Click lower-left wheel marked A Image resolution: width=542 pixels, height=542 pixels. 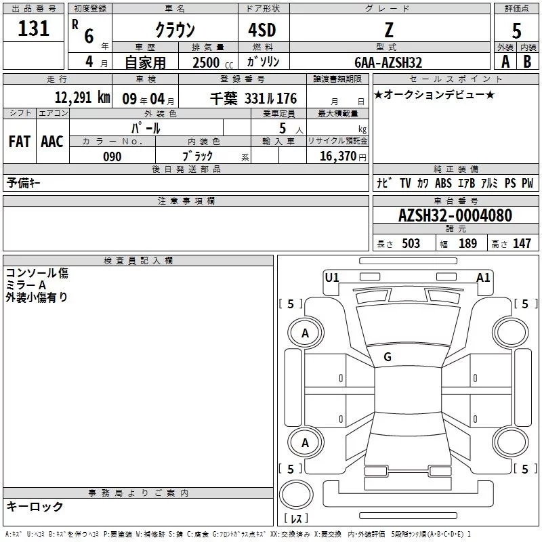click(x=306, y=443)
